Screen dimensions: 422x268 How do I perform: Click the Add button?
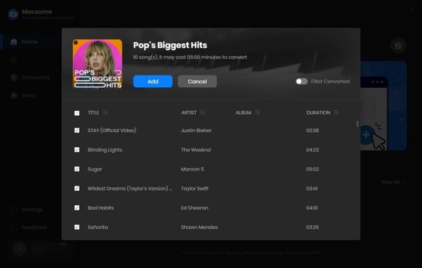coord(152,81)
